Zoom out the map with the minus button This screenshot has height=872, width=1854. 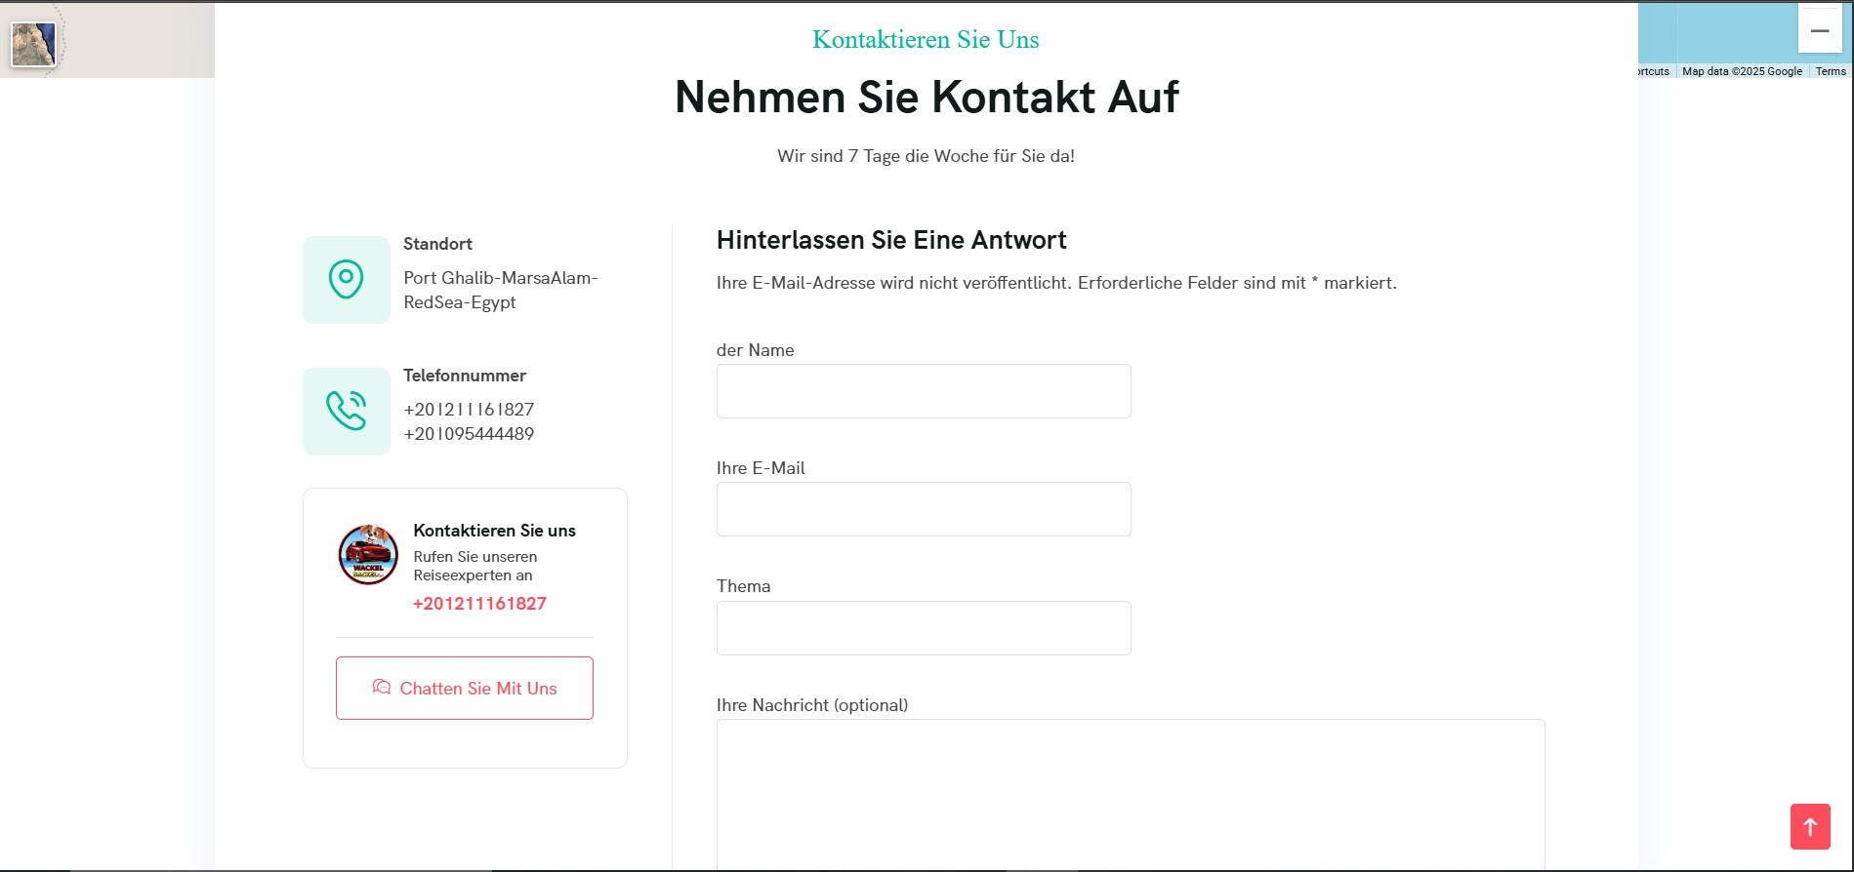[x=1820, y=31]
